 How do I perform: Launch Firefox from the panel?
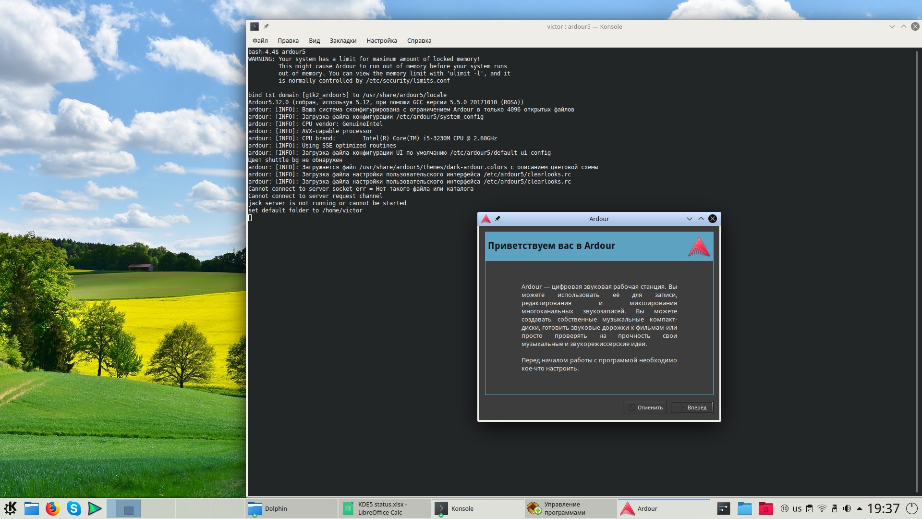tap(53, 508)
